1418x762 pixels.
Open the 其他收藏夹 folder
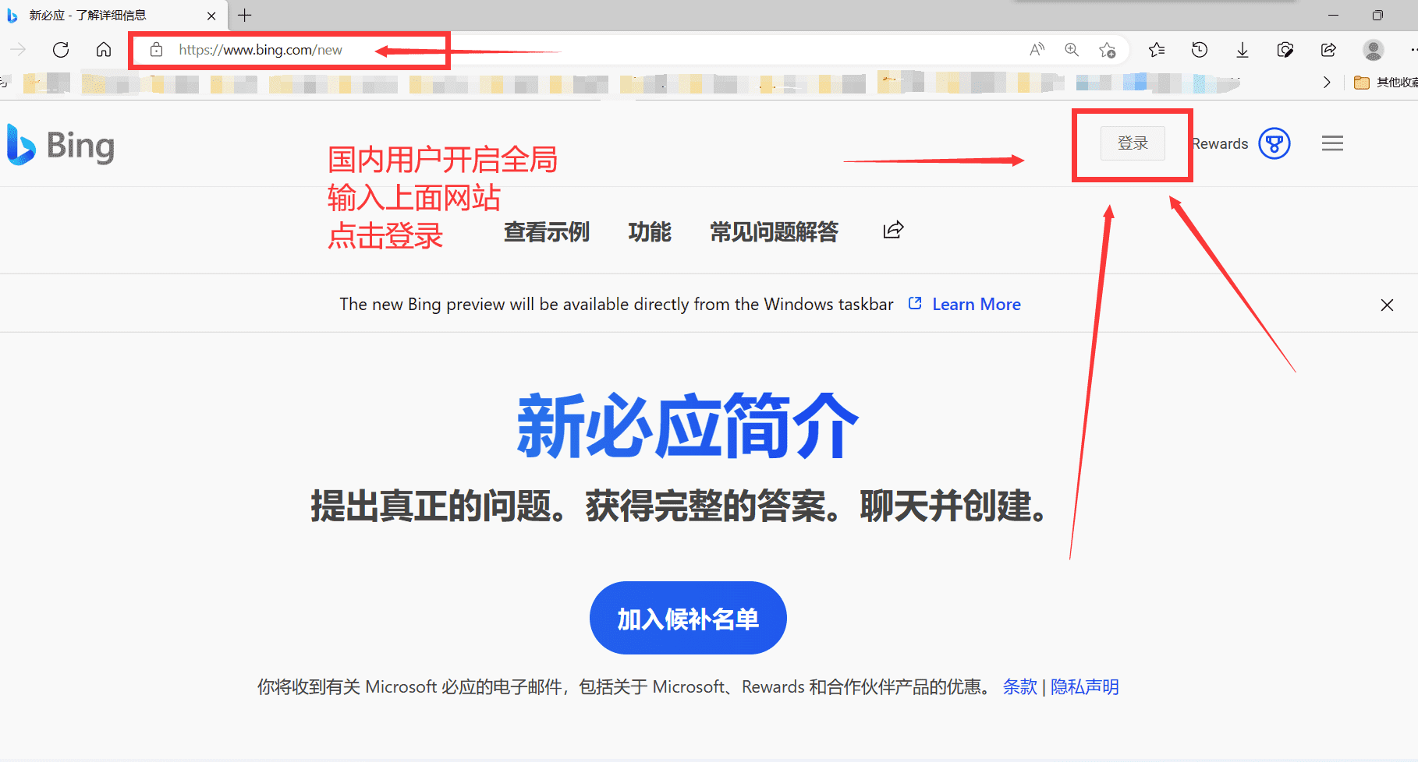(1385, 82)
